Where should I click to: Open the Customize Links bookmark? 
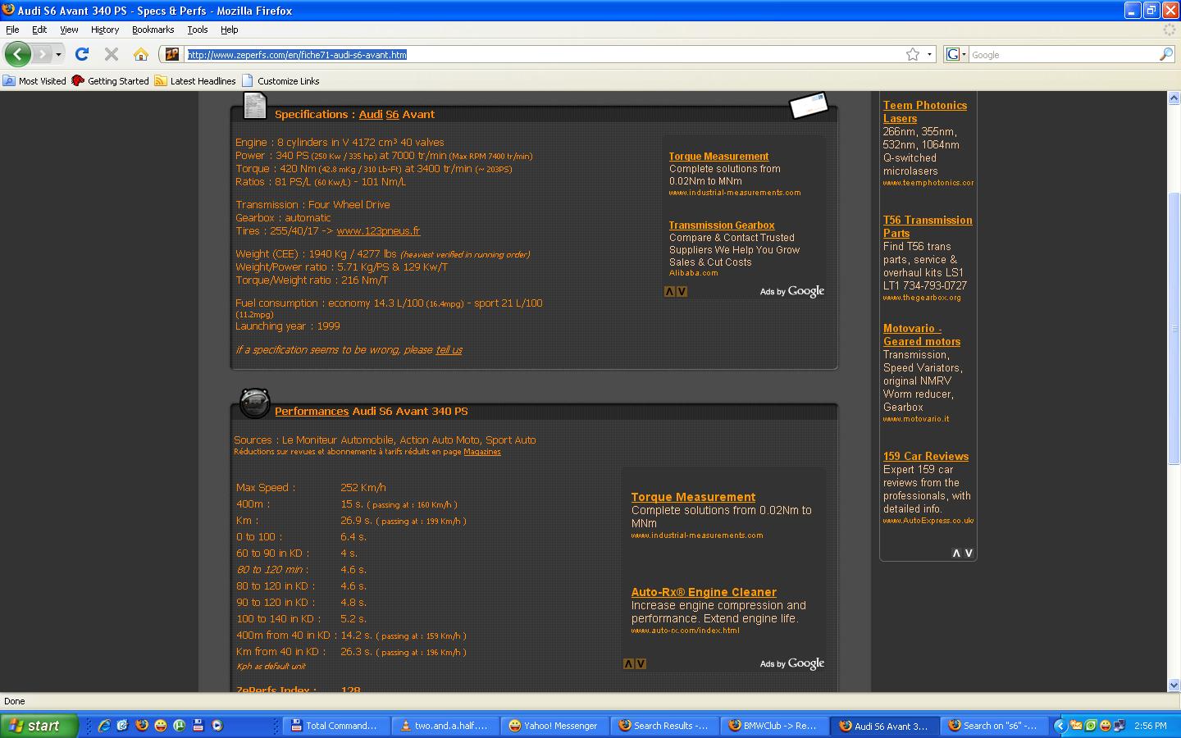coord(280,81)
